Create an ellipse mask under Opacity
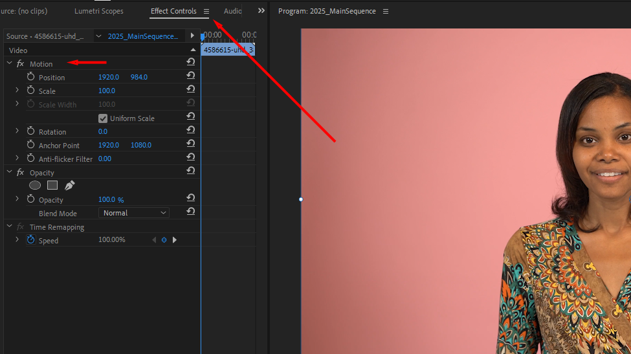The height and width of the screenshot is (354, 631). click(35, 185)
